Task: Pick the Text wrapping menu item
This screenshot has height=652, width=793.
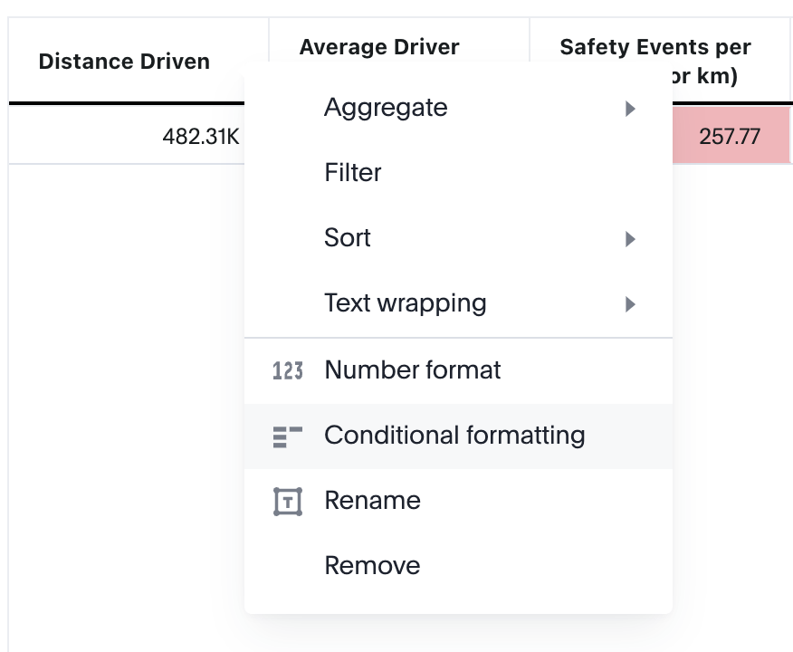Action: 405,303
